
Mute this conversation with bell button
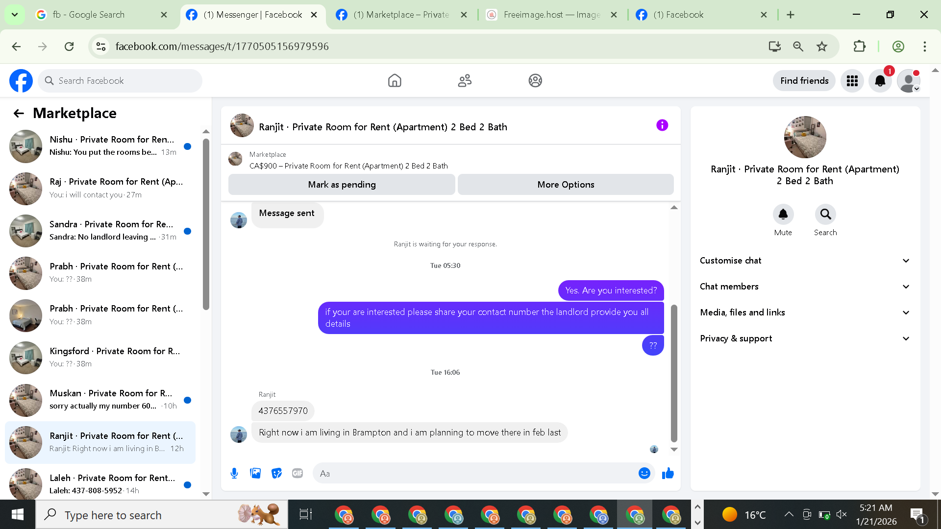coord(783,215)
